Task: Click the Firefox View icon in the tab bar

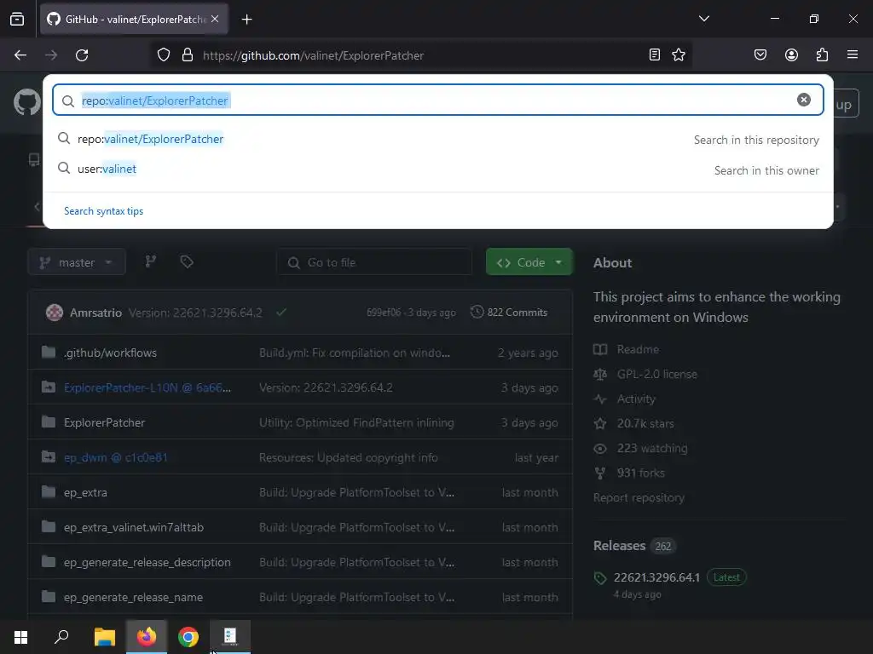Action: [x=17, y=20]
